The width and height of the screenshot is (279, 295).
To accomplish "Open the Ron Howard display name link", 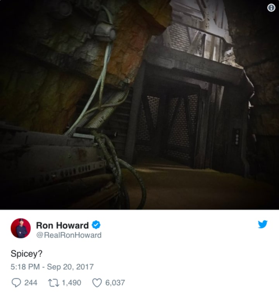I will tap(62, 225).
